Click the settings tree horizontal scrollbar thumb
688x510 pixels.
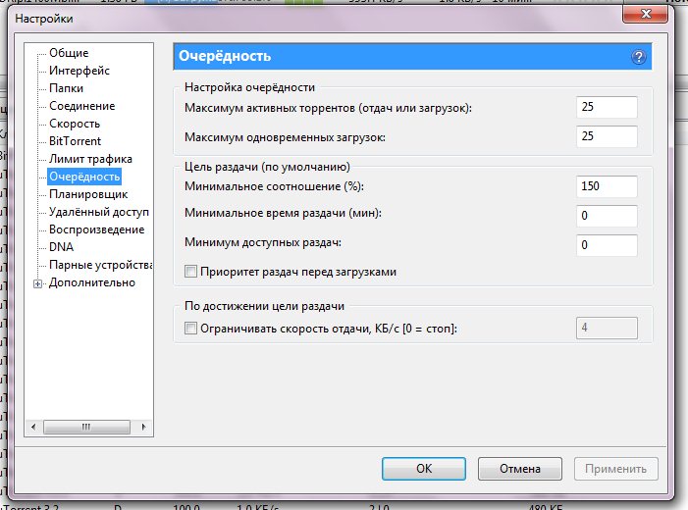click(x=86, y=427)
